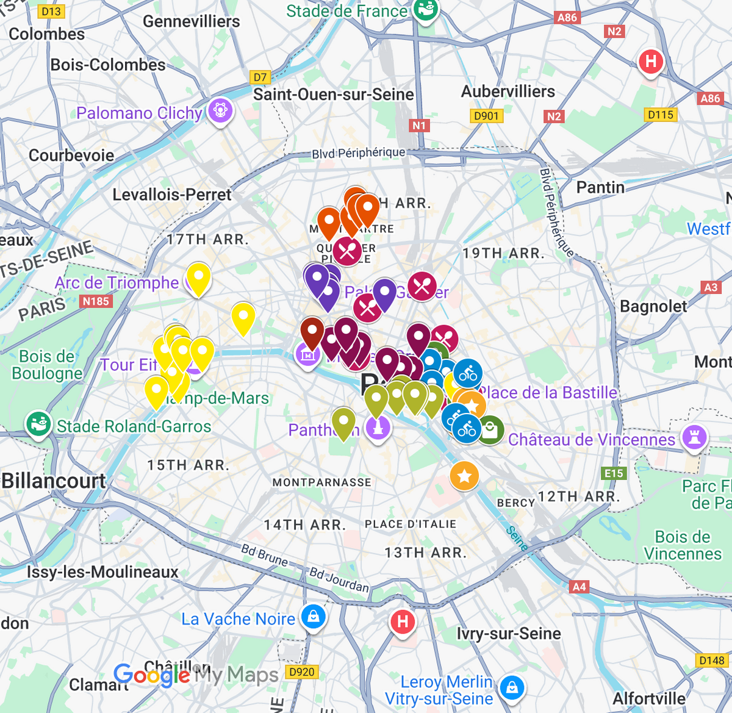
Task: Click the Place de la Bastille label
Action: [549, 392]
